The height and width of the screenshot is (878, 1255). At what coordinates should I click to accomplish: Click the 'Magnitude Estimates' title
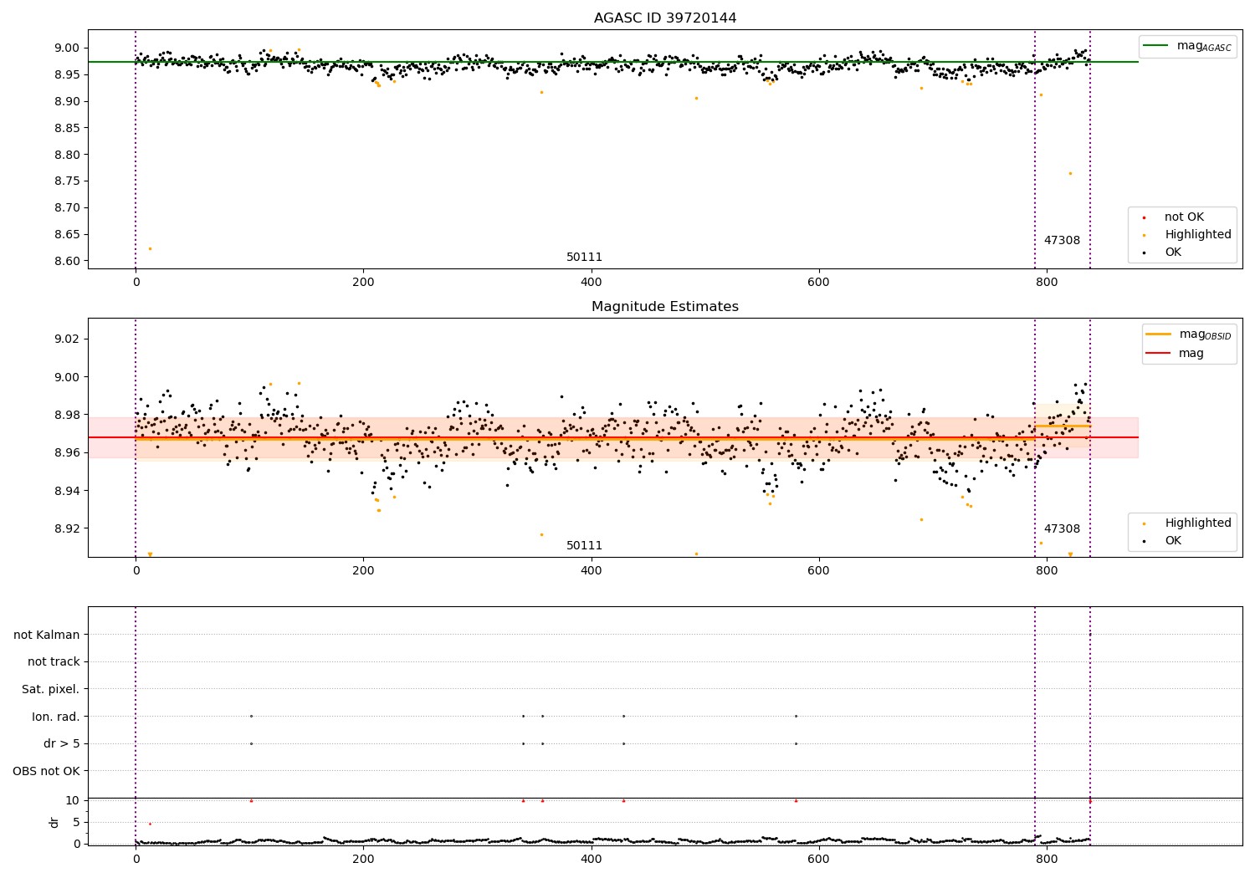(x=665, y=307)
